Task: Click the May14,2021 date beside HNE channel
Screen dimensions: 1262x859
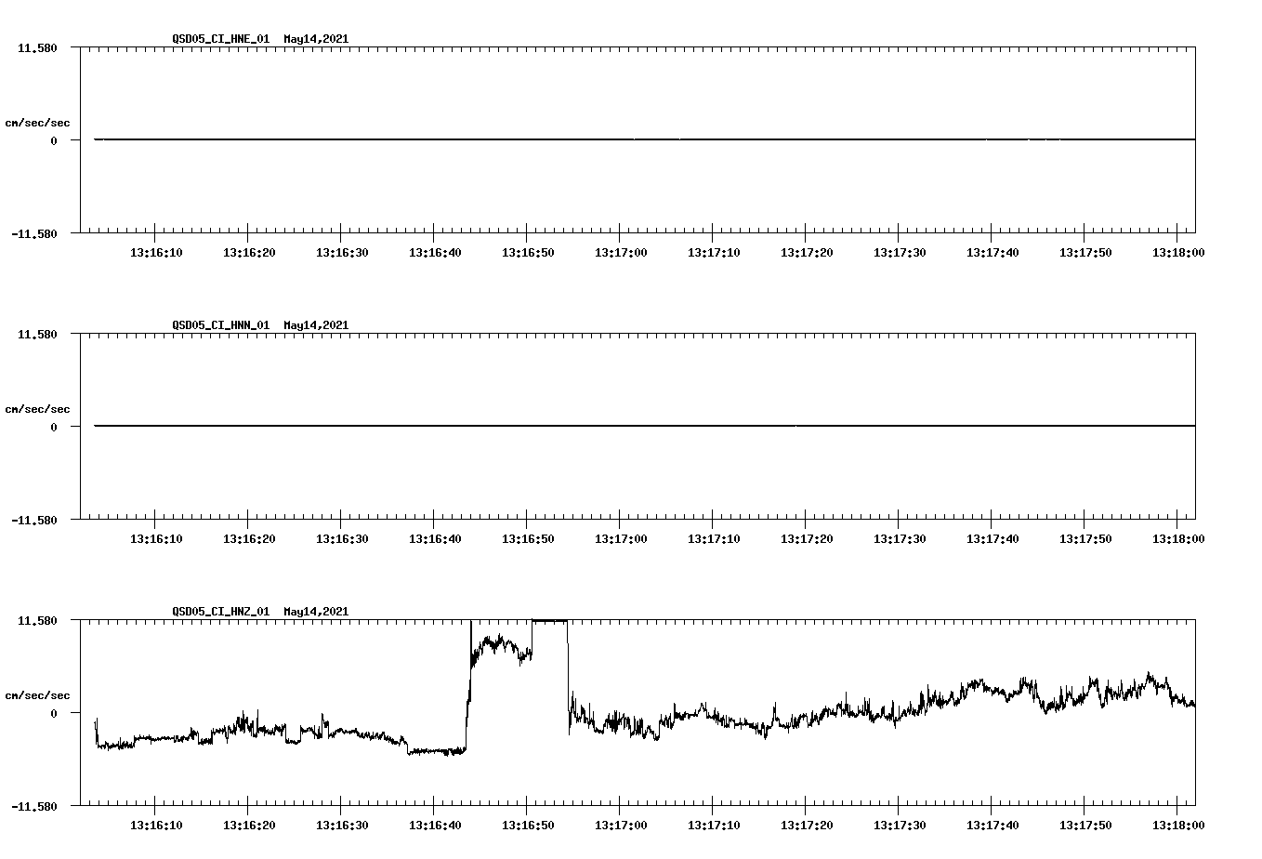Action: point(315,40)
